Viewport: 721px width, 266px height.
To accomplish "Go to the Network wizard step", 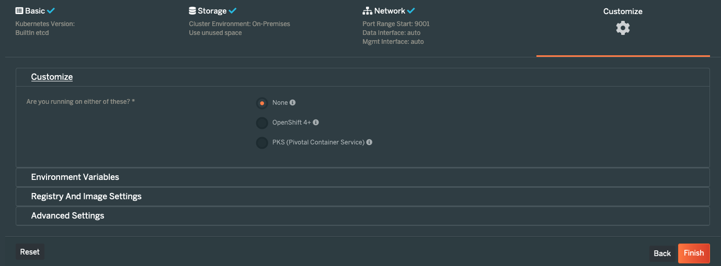I will point(389,10).
